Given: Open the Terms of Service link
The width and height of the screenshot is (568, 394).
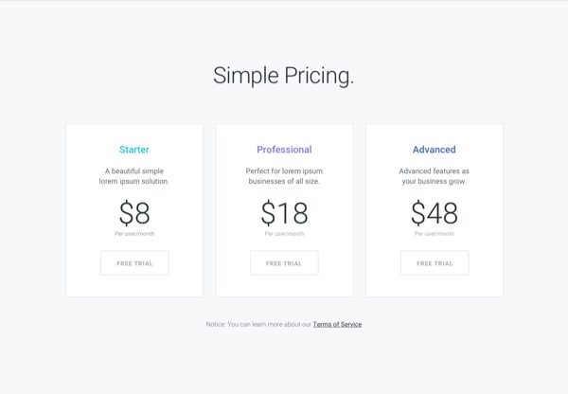Looking at the screenshot, I should pos(337,325).
